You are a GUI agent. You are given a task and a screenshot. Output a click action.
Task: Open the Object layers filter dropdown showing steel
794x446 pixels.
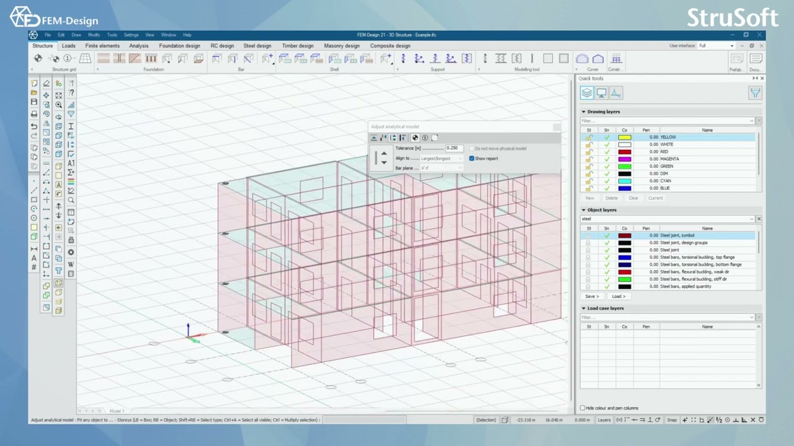[x=752, y=219]
